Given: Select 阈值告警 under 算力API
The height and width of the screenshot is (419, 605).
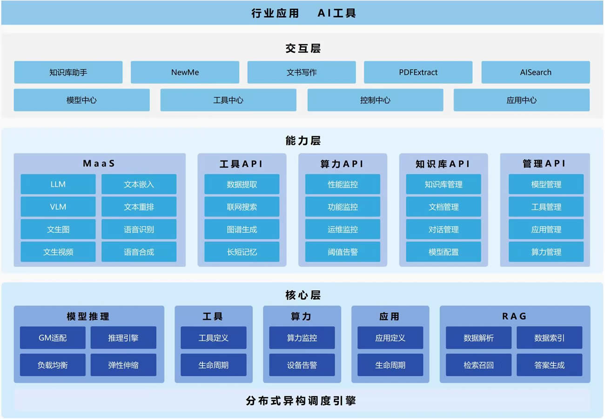Looking at the screenshot, I should (343, 252).
